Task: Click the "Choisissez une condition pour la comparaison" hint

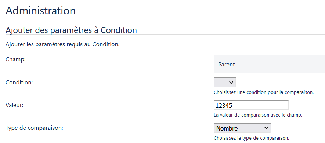Action: pos(264,92)
